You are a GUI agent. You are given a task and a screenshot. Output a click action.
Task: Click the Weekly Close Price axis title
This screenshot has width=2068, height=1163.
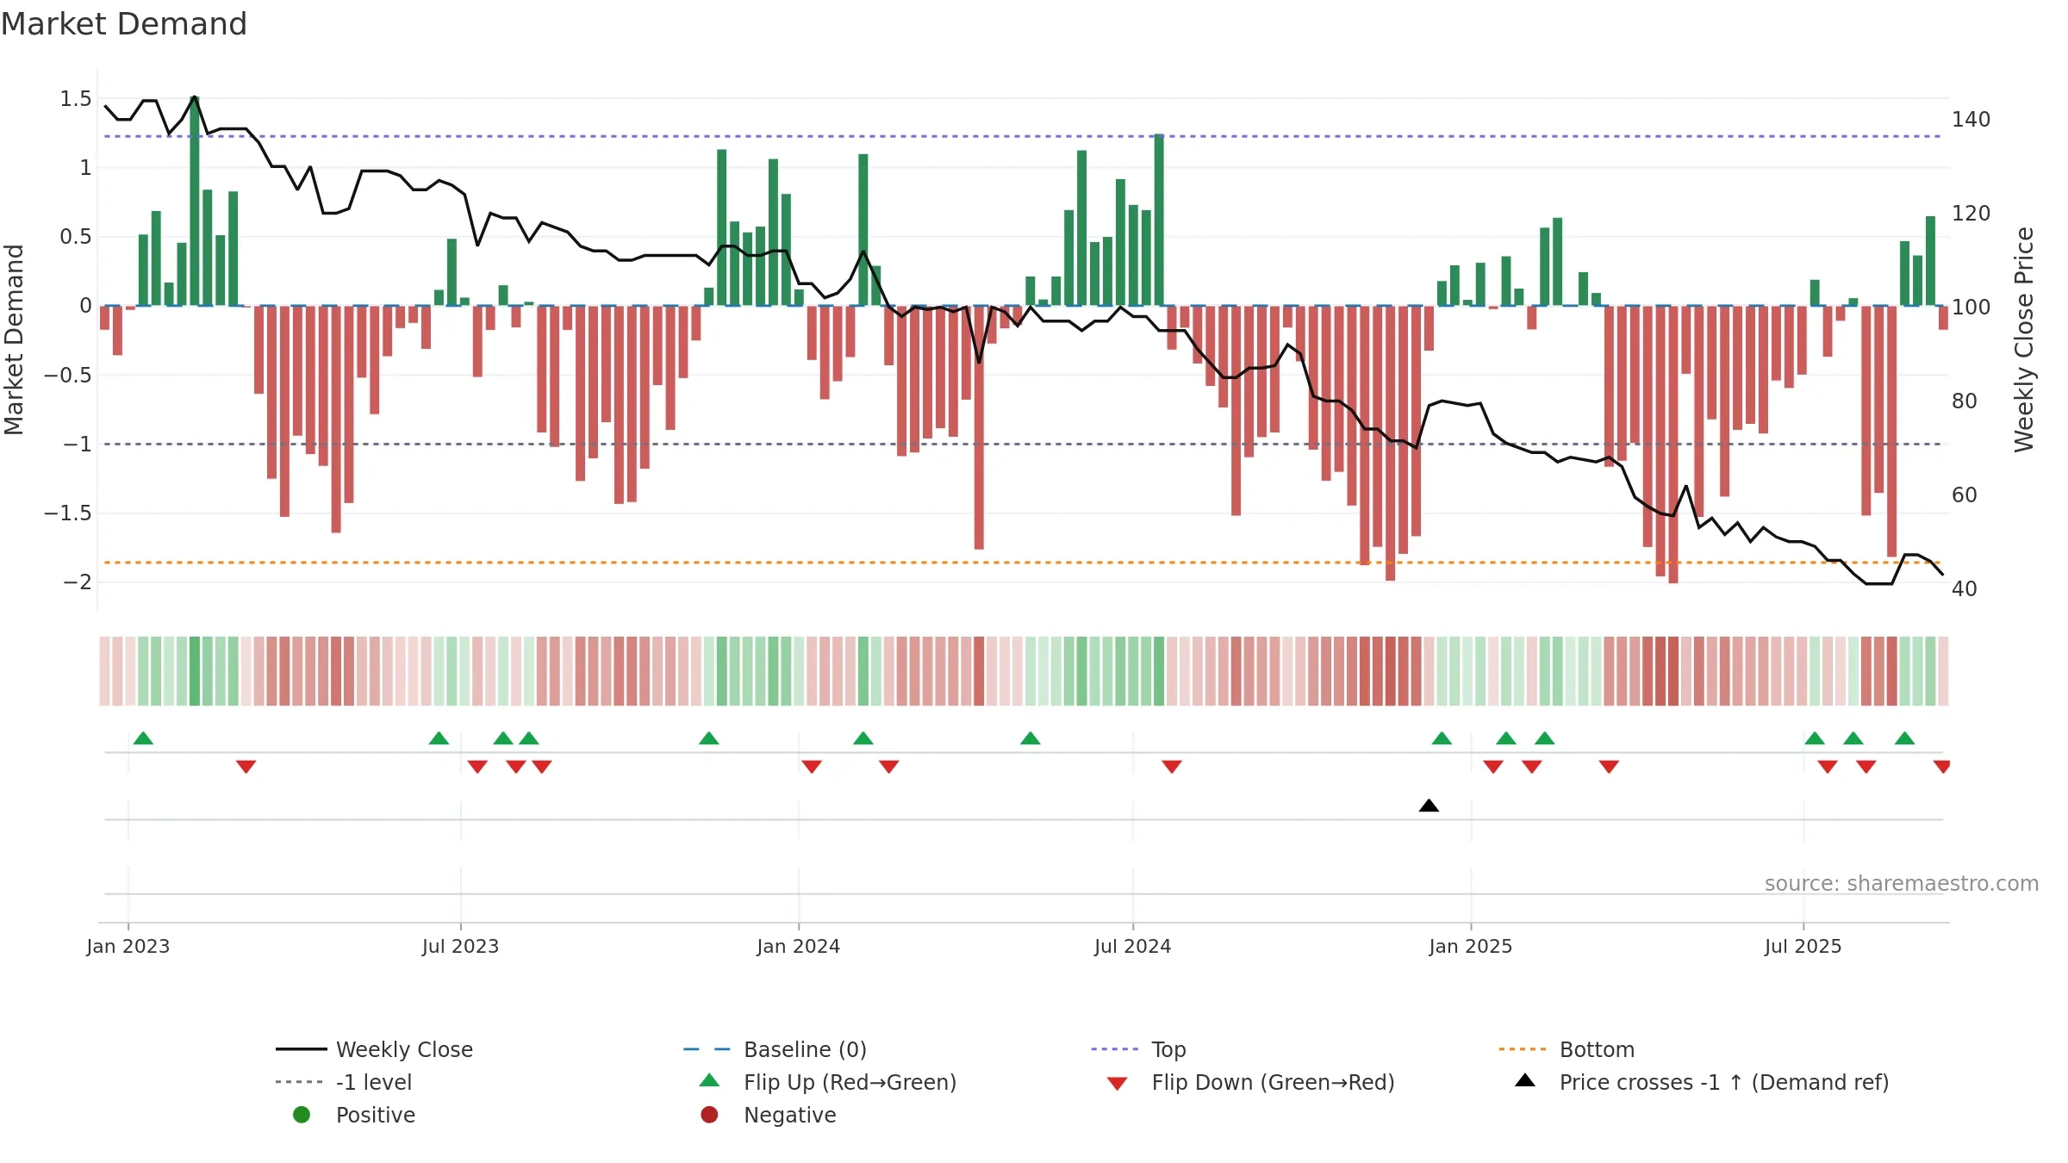pos(2024,339)
